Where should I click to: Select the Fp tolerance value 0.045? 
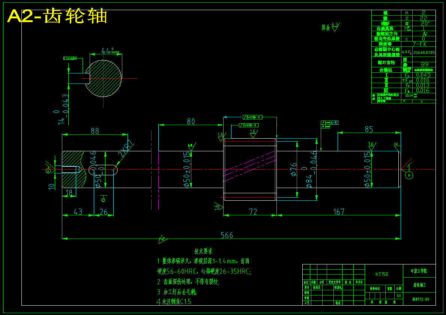(423, 75)
